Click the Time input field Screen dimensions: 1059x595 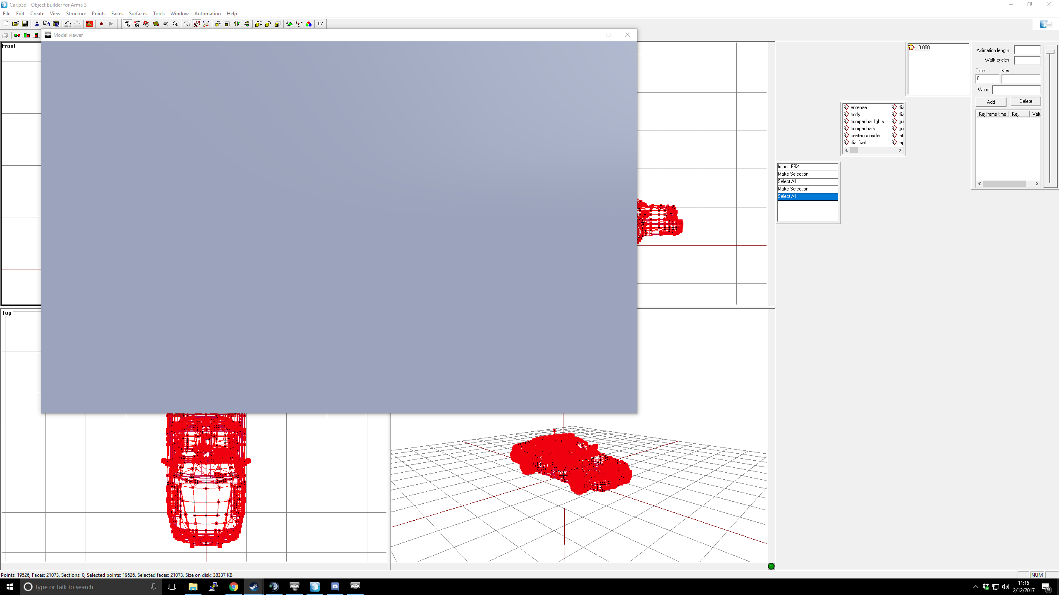click(987, 79)
